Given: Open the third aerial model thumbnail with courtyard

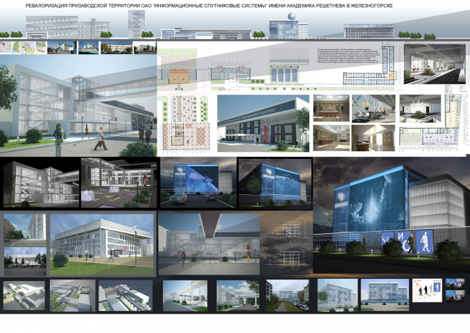Looking at the screenshot, I should coord(125,296).
